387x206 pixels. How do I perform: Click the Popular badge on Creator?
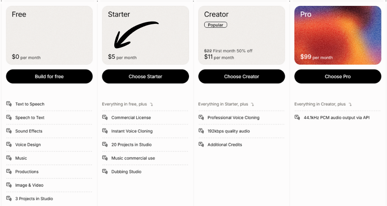[x=216, y=25]
